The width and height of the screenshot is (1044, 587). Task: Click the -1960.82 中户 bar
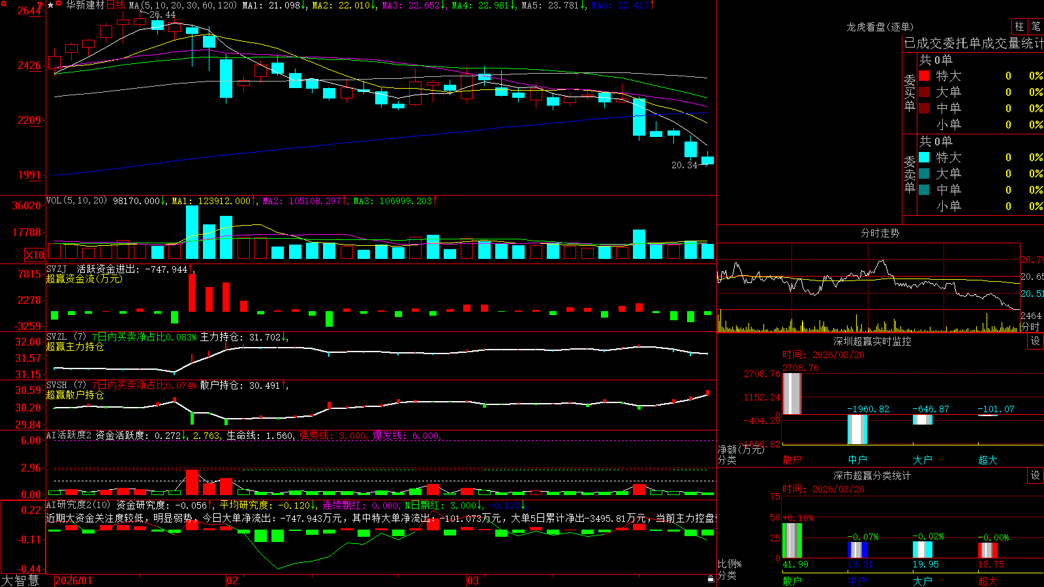tap(857, 429)
